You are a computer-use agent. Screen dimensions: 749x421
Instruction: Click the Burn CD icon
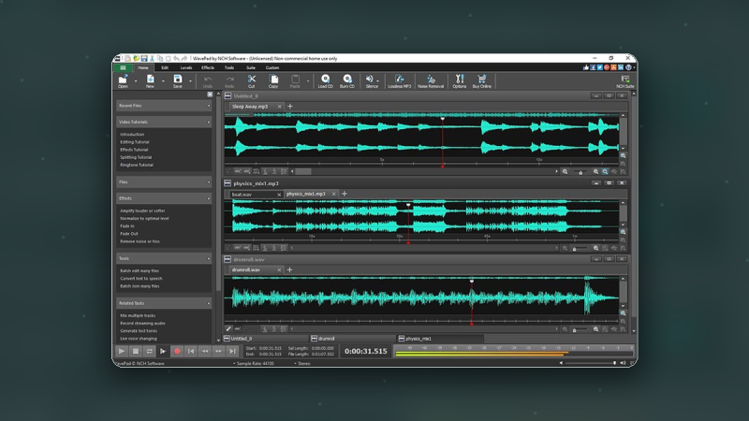(347, 80)
